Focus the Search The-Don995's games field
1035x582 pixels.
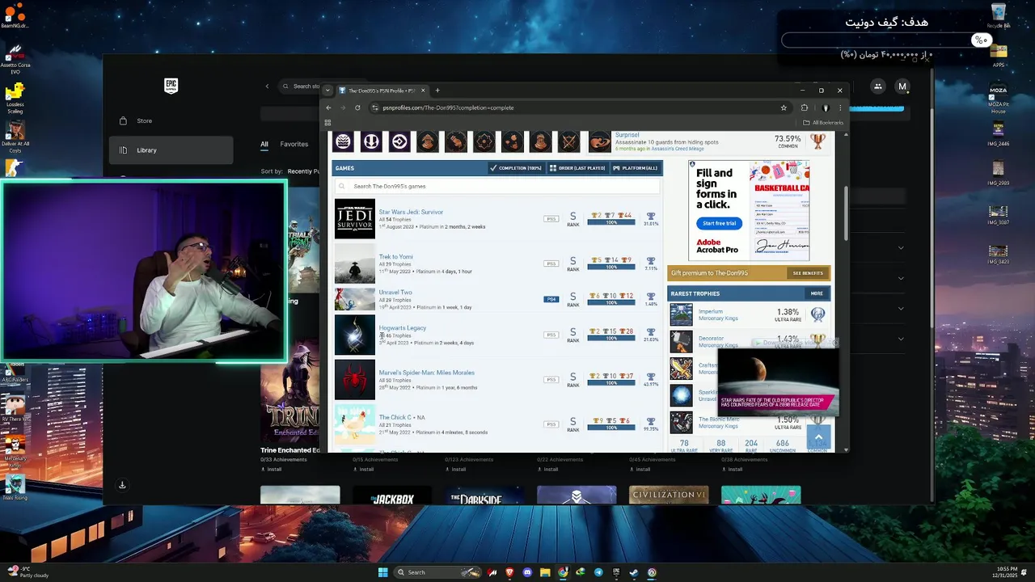(x=497, y=186)
